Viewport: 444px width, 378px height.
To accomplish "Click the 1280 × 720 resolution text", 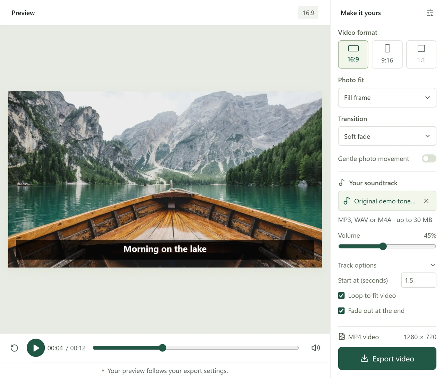I will click(420, 337).
